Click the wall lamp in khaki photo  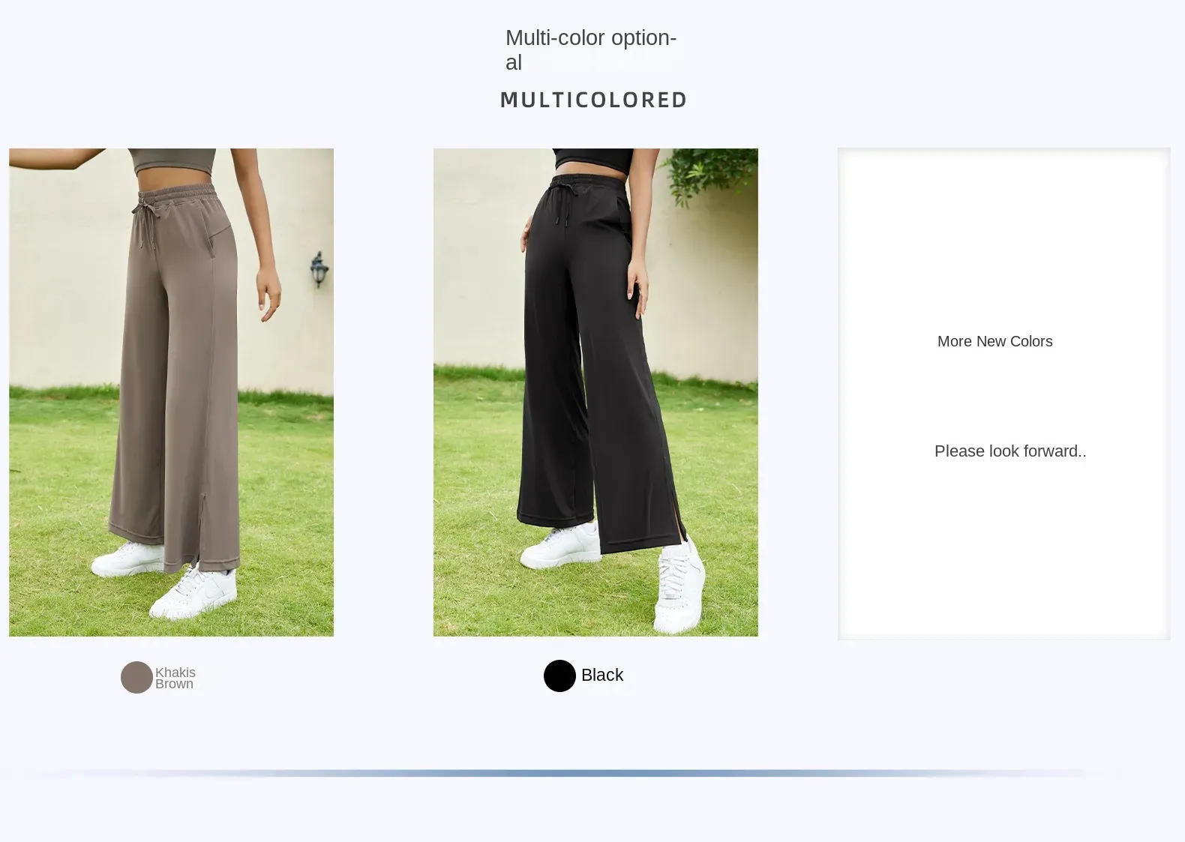[x=319, y=270]
